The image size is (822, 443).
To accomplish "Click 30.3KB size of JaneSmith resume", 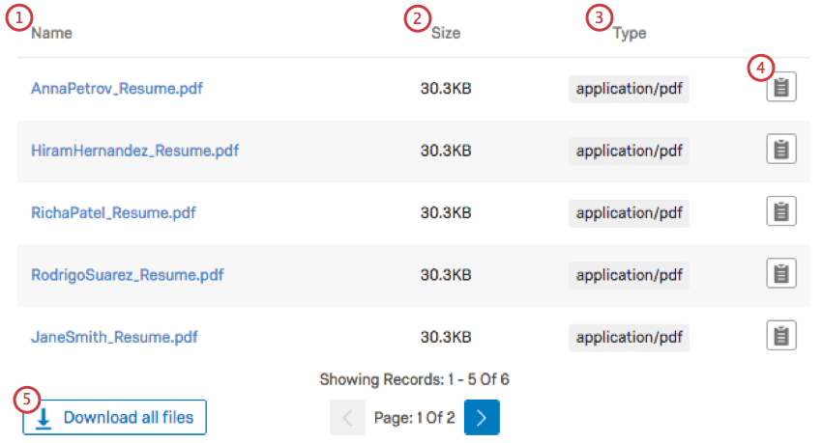I will click(x=446, y=337).
